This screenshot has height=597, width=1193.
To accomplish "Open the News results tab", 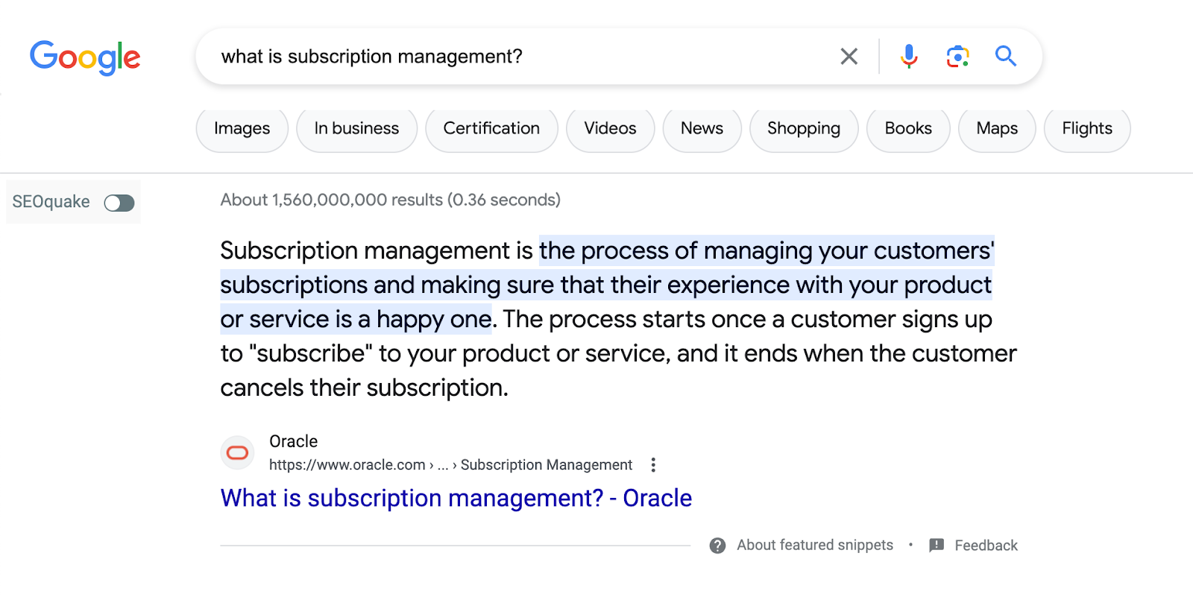I will click(x=702, y=129).
